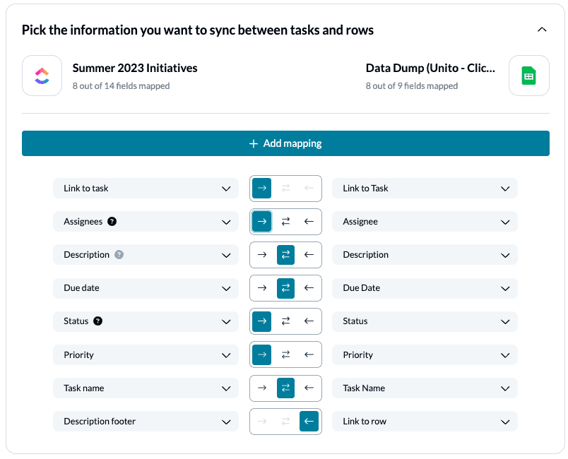Set Status to two-way sync
The width and height of the screenshot is (568, 459).
pyautogui.click(x=286, y=321)
